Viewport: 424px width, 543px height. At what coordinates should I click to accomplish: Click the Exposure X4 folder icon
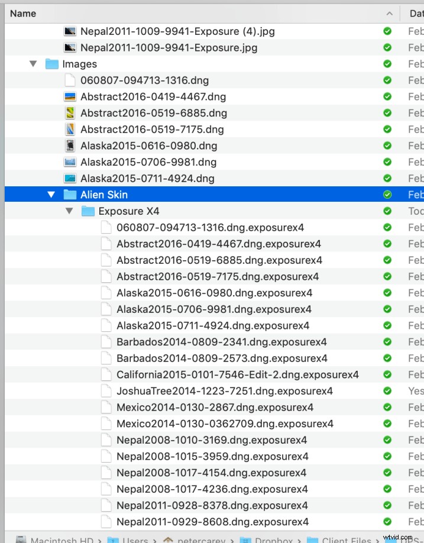pos(88,211)
